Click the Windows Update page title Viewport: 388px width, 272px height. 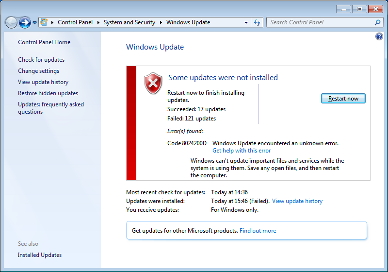pyautogui.click(x=155, y=47)
